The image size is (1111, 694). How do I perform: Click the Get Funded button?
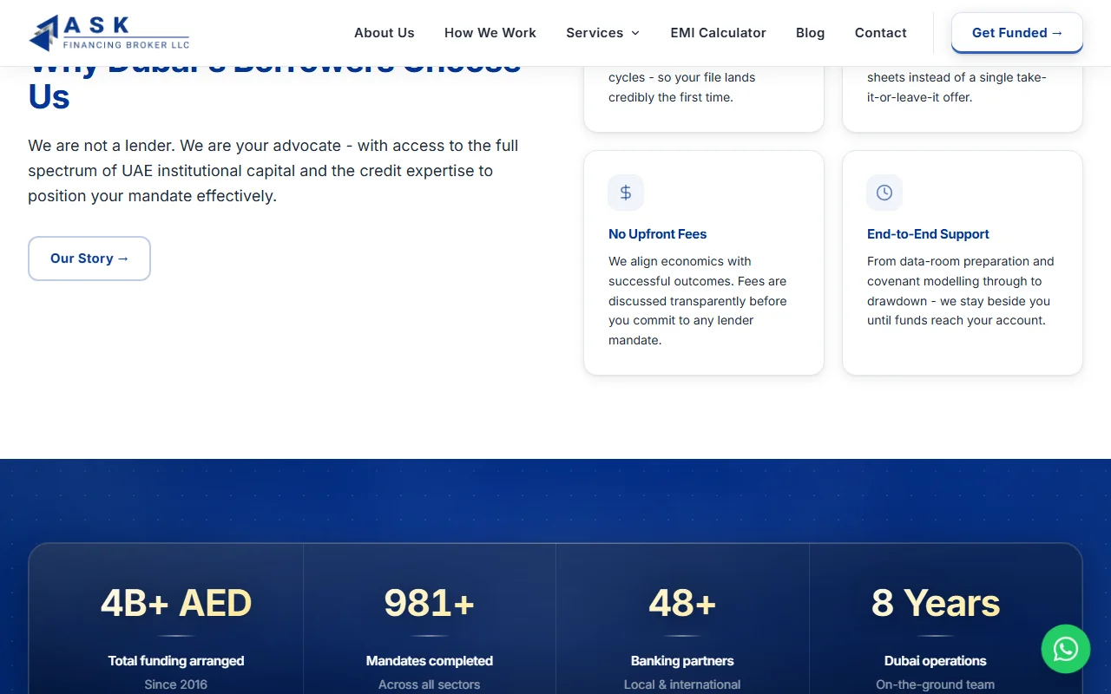pyautogui.click(x=1017, y=33)
